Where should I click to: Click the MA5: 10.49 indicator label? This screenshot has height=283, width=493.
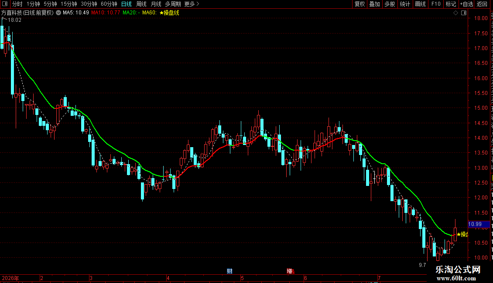coord(76,13)
